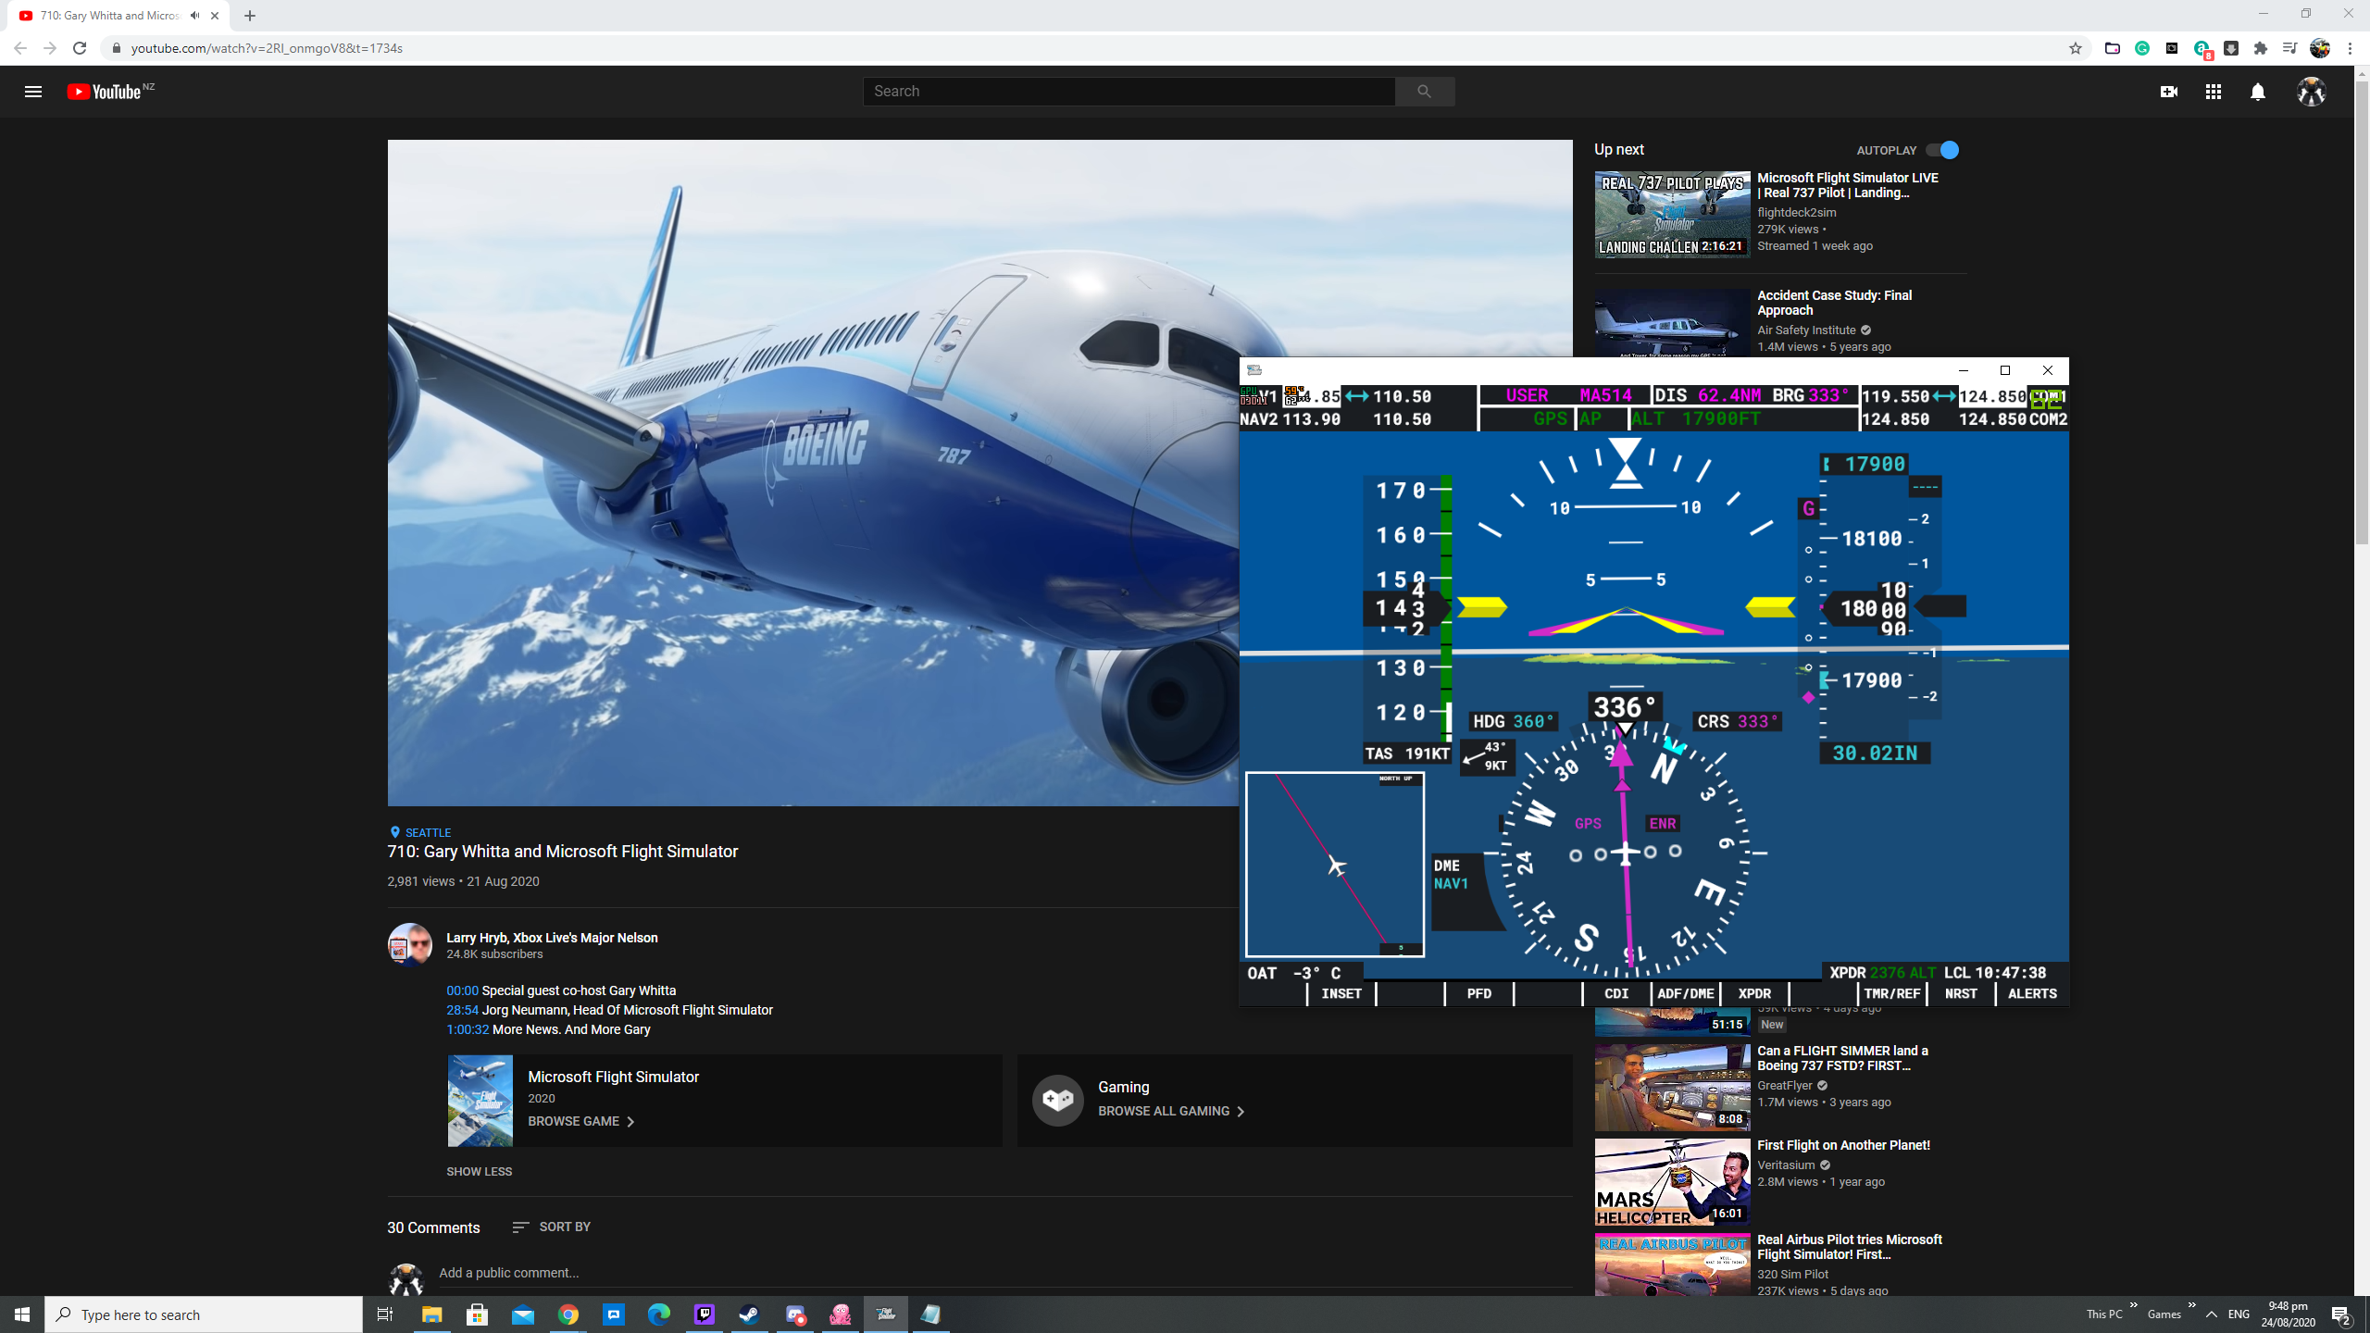Click the Chrome address bar URL

267,48
